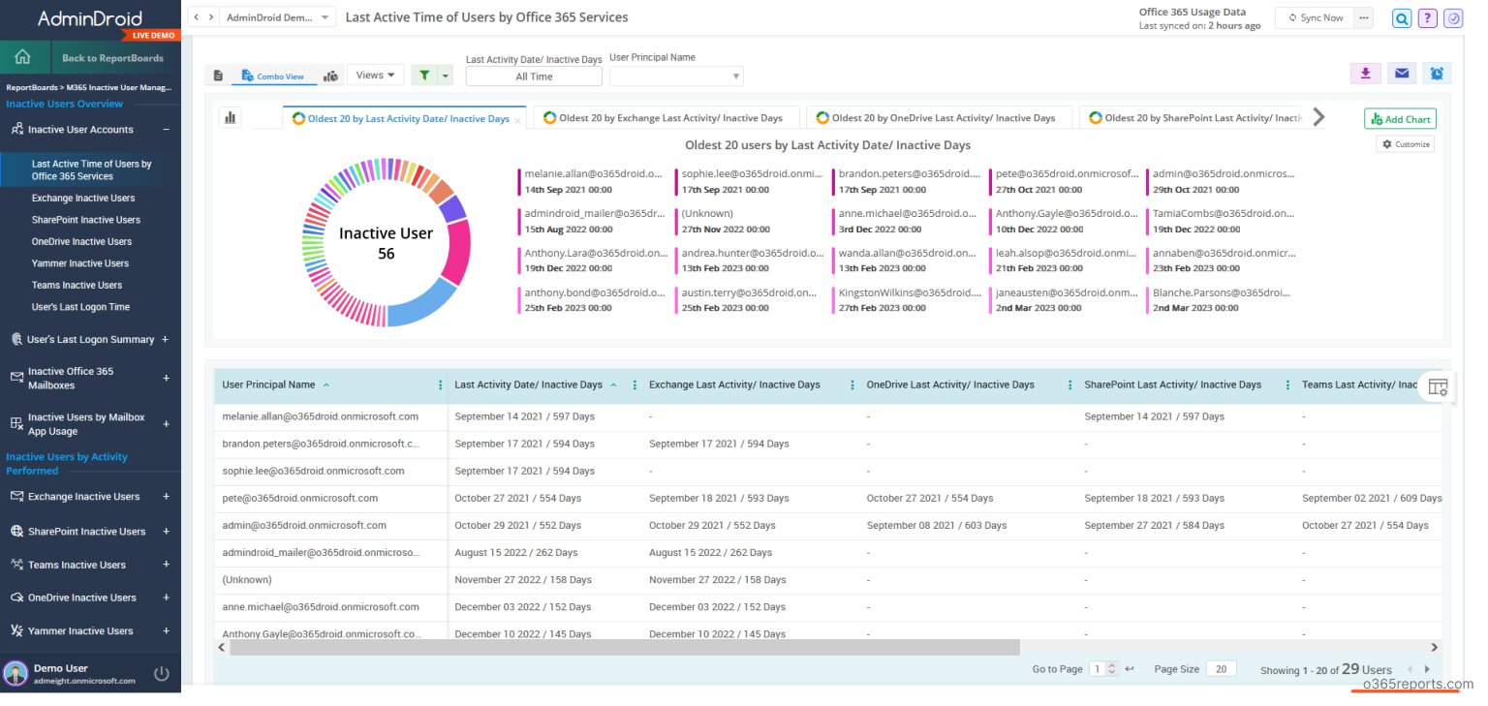The width and height of the screenshot is (1488, 706).
Task: Open the global search icon
Action: coord(1401,18)
